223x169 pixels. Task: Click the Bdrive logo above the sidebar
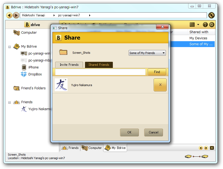point(32,25)
